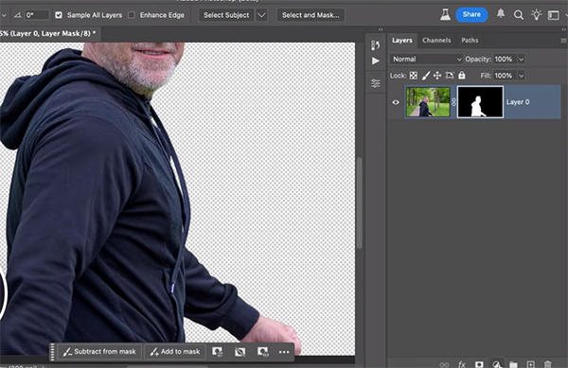Enable the Enhance Edge checkbox

click(132, 15)
